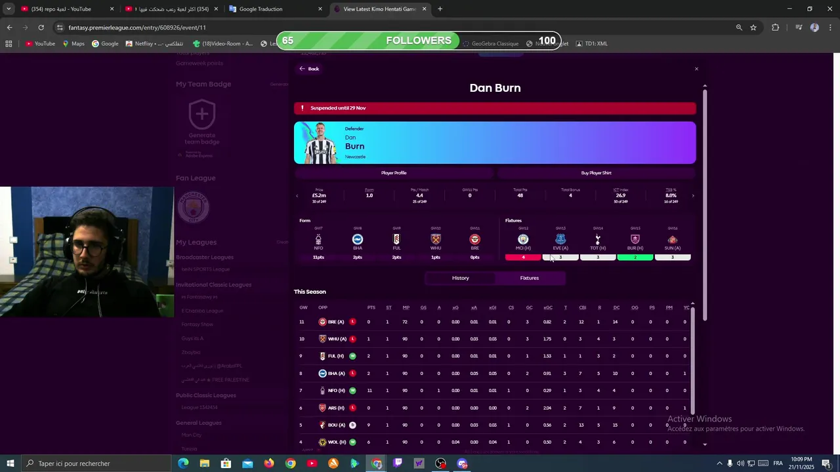Click the ARS (H) gameweek 6 row

coord(493,408)
